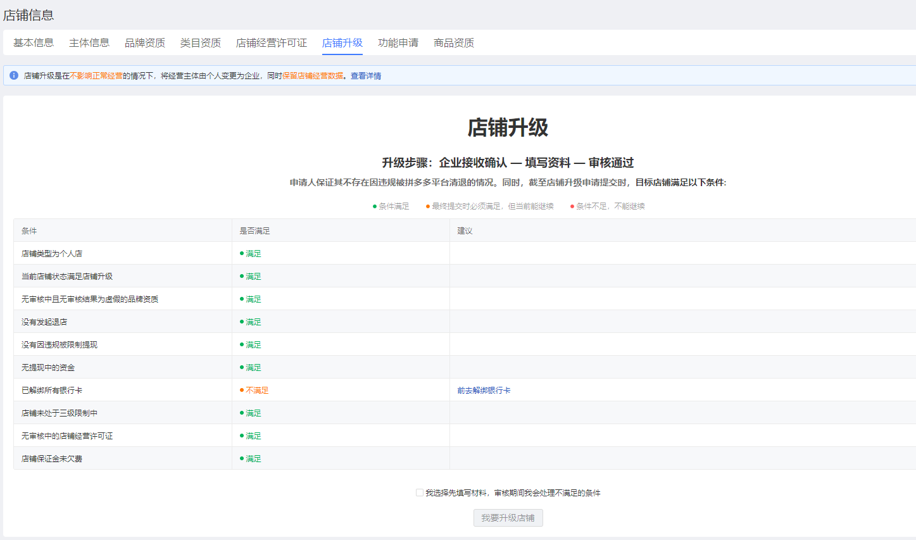Select the 类目资质 tab

(x=201, y=43)
